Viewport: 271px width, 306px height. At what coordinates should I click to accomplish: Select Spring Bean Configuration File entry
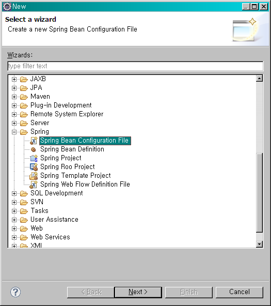point(85,141)
